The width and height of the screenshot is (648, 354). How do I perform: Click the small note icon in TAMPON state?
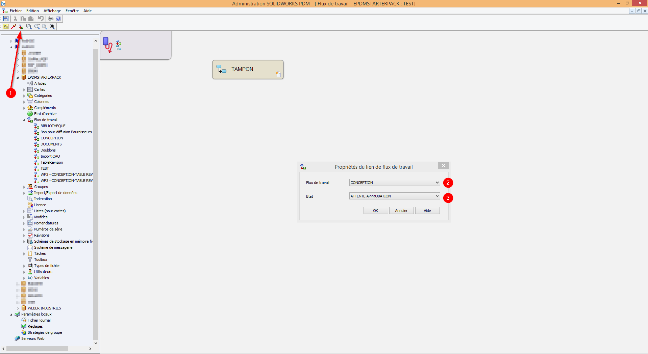tap(278, 74)
